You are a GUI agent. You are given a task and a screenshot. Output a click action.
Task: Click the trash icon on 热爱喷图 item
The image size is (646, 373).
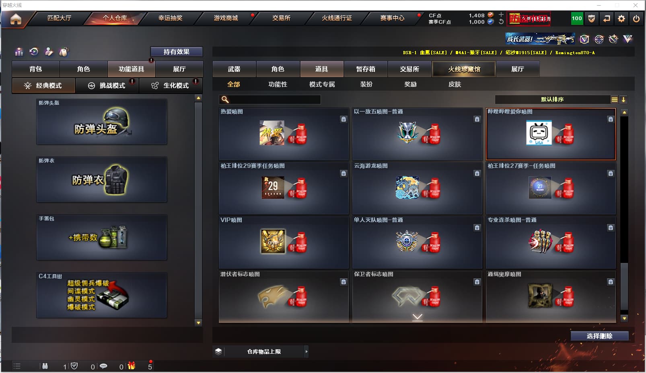[344, 119]
